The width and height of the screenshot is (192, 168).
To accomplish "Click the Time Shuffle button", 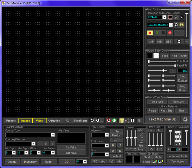I will 157,102.
